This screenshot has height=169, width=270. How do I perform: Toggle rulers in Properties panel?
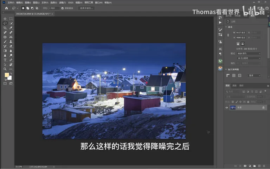228,75
